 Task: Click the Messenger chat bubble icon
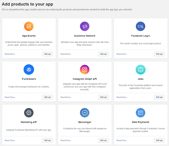(84, 113)
